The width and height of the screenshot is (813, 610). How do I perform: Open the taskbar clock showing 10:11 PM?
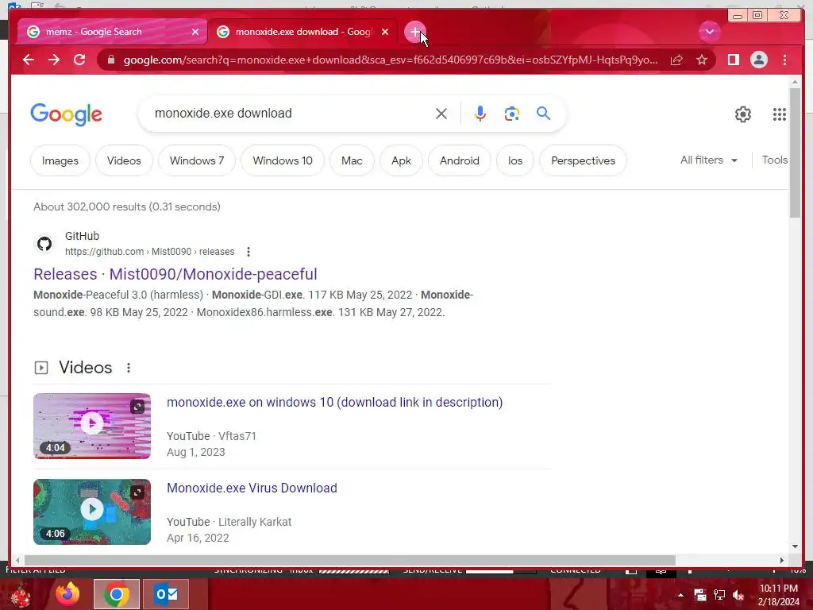[778, 595]
